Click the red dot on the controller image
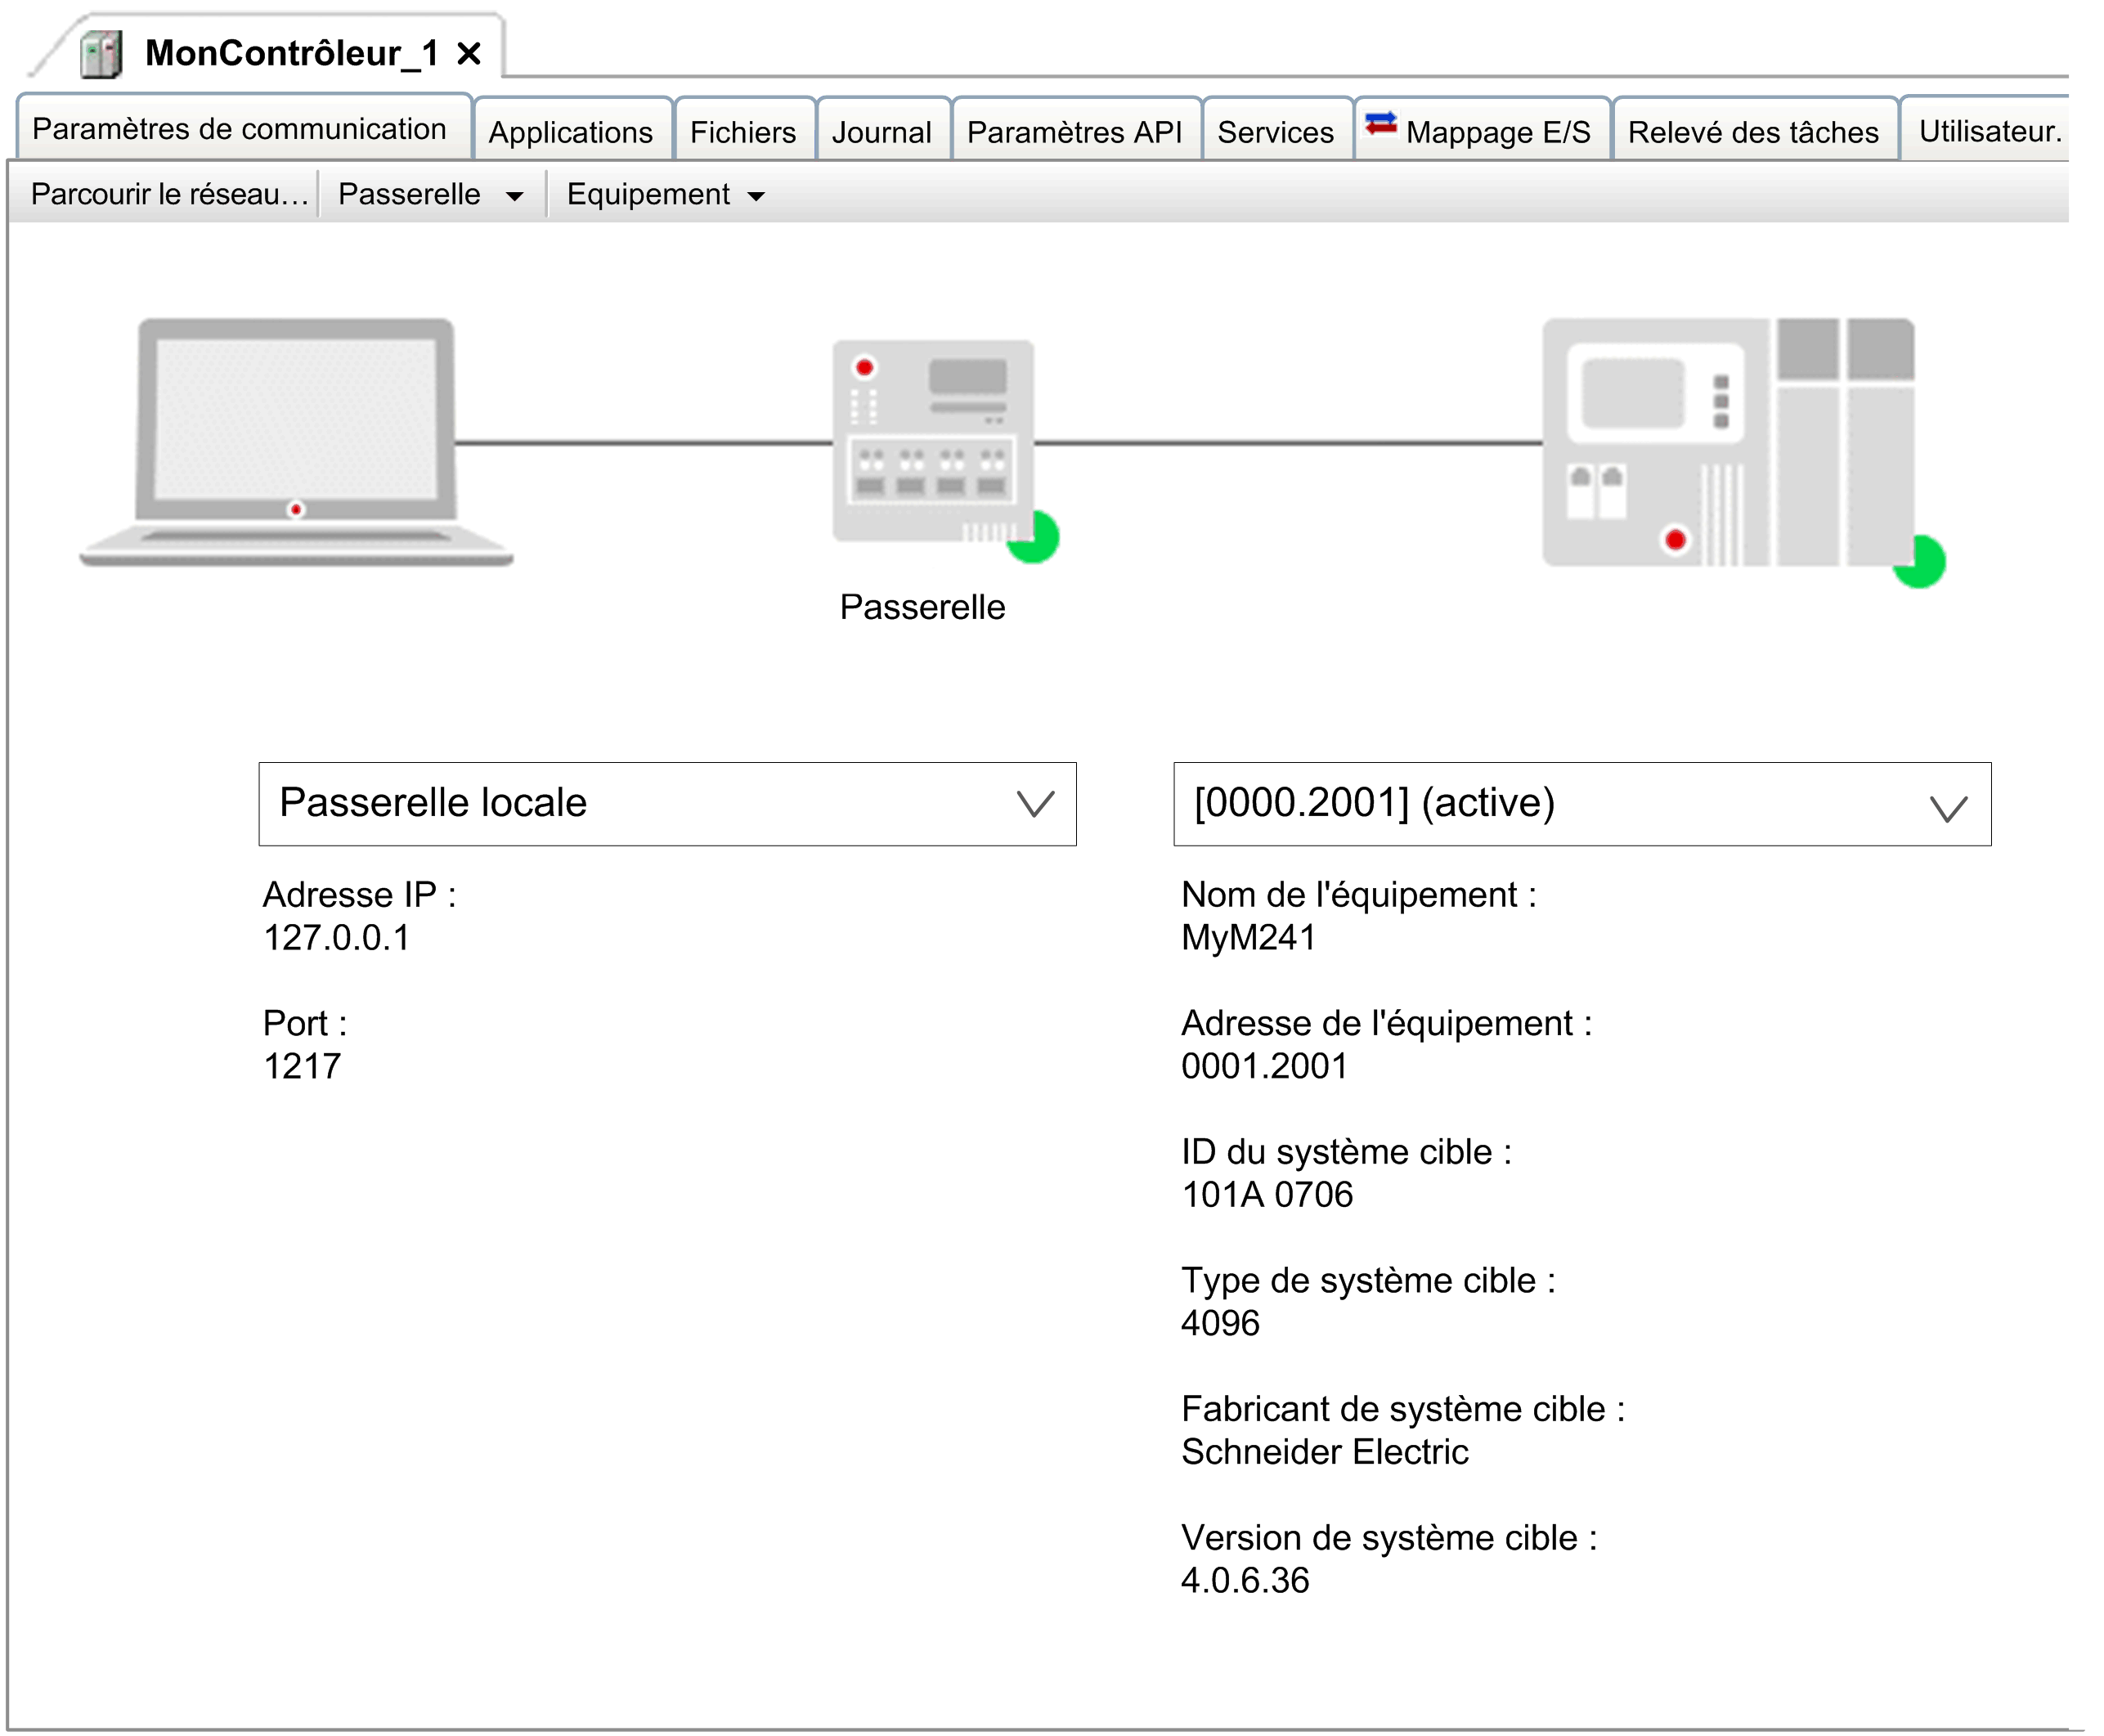The image size is (2104, 1736). [1675, 540]
